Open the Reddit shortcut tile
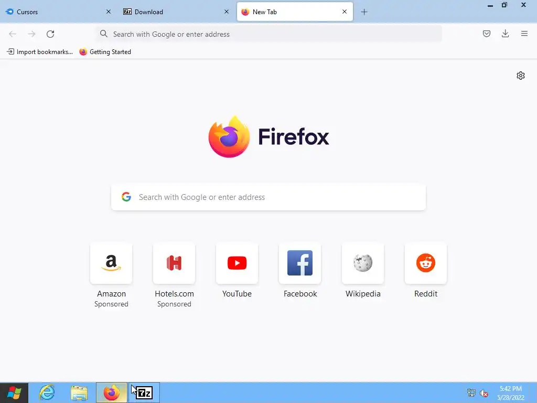This screenshot has width=537, height=403. (x=426, y=263)
